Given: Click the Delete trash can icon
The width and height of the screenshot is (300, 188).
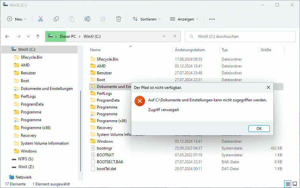Looking at the screenshot, I should (119, 19).
